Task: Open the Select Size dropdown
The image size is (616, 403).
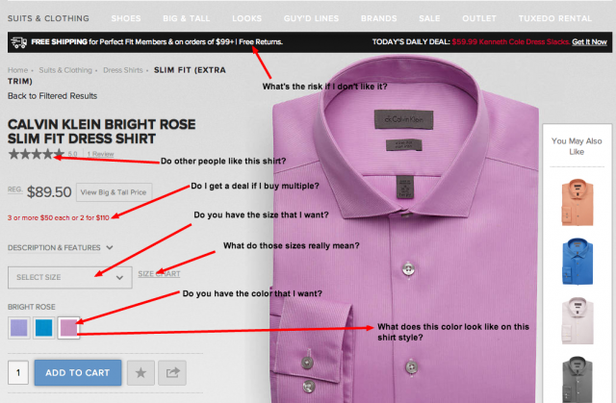Action: tap(70, 277)
